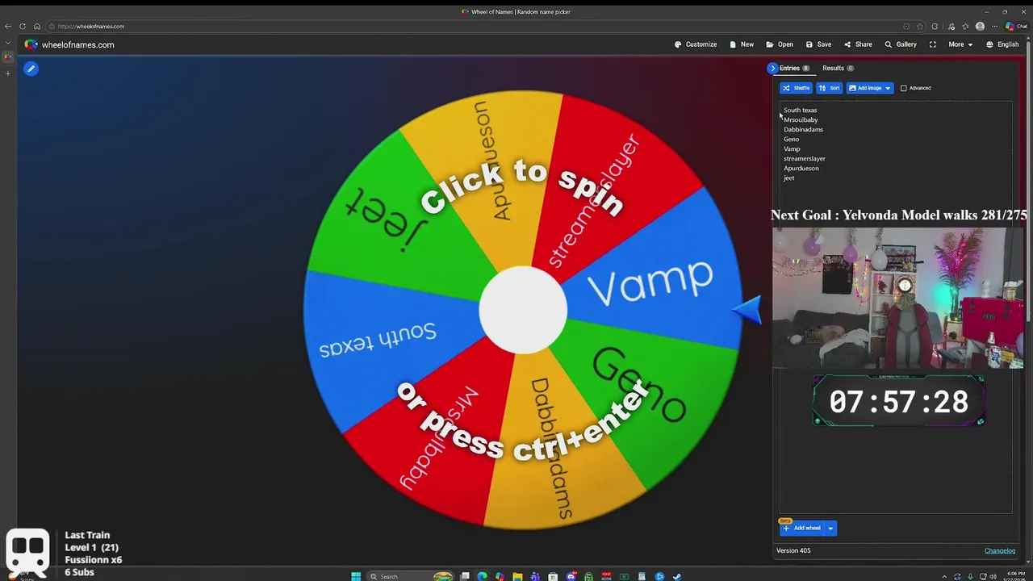Click 'Mrsoulbaby' in entries list

[801, 119]
